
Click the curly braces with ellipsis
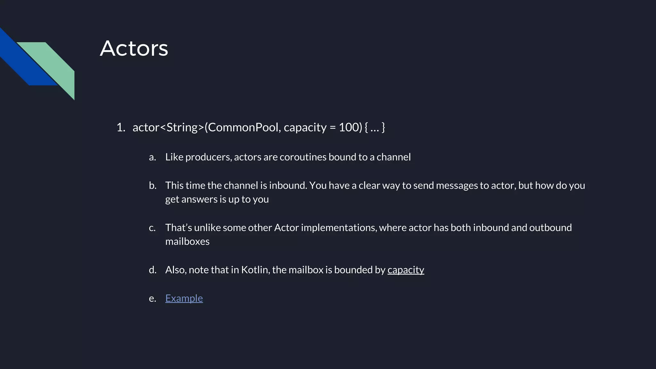point(374,127)
